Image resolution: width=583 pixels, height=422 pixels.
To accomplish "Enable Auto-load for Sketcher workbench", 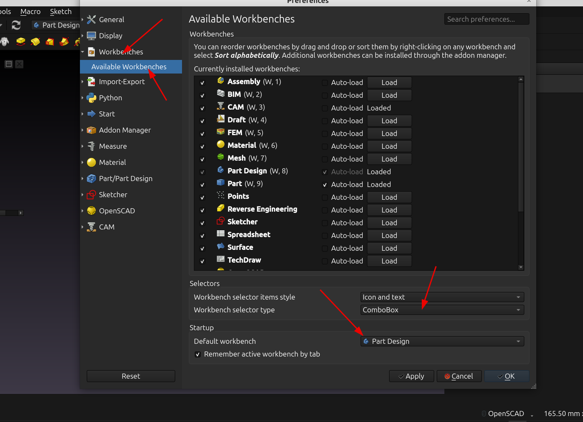I will coord(325,223).
